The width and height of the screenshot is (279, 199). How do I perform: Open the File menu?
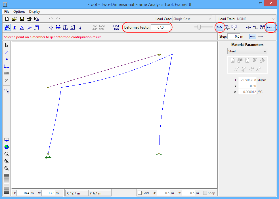pyautogui.click(x=7, y=12)
